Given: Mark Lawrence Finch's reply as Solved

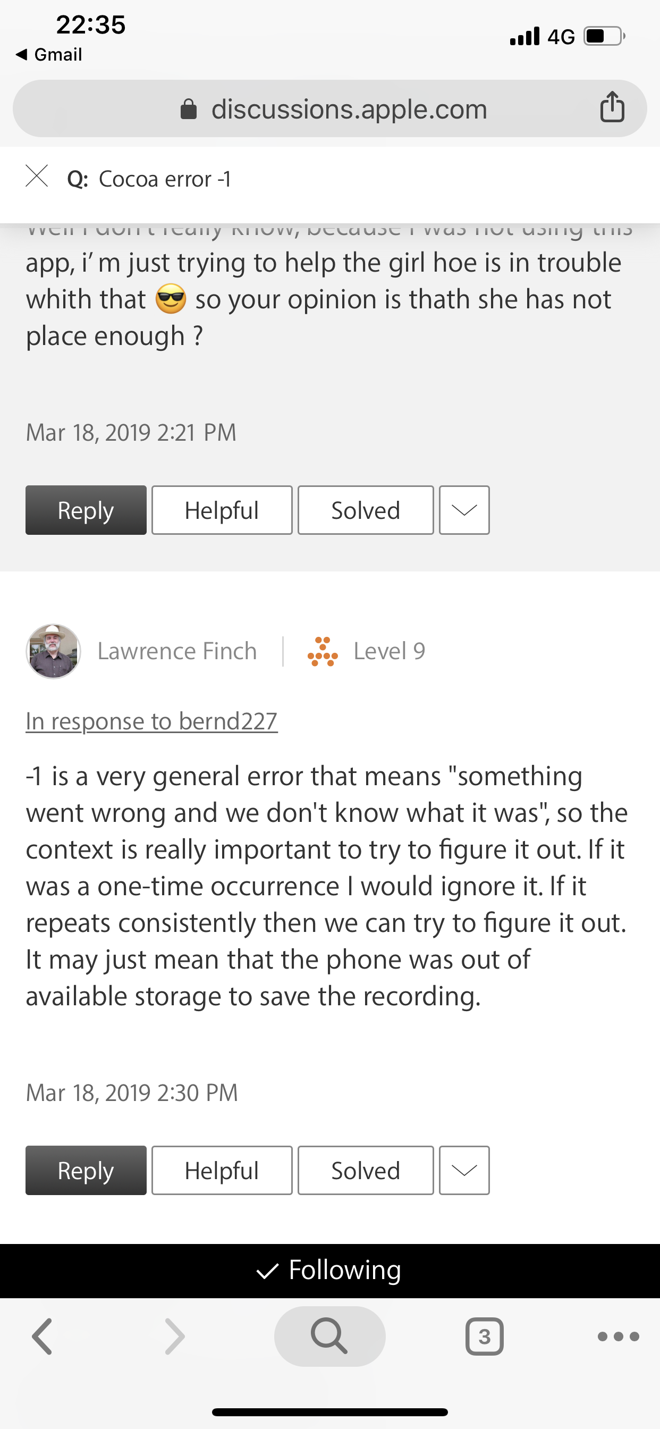Looking at the screenshot, I should [x=366, y=1171].
